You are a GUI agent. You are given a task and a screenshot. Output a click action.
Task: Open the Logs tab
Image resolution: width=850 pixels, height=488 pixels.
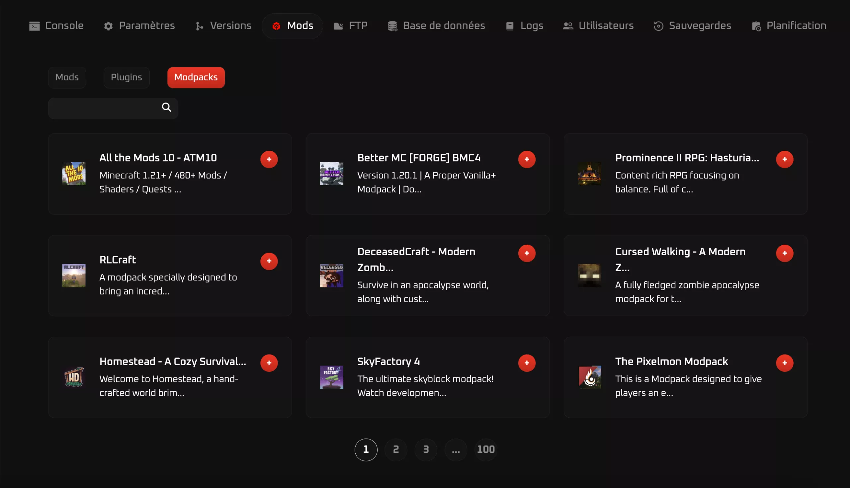(x=525, y=26)
